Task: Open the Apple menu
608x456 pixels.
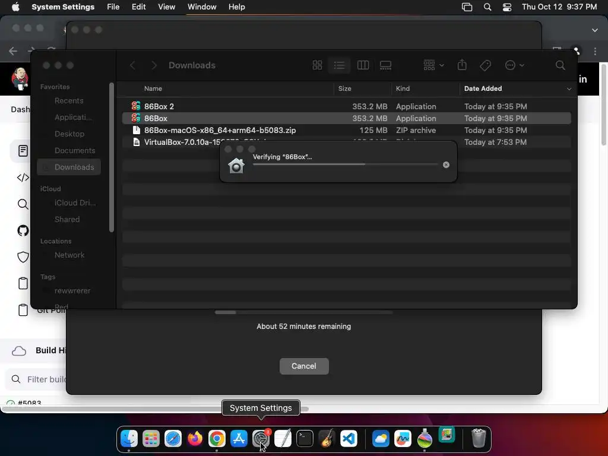Action: [x=15, y=7]
